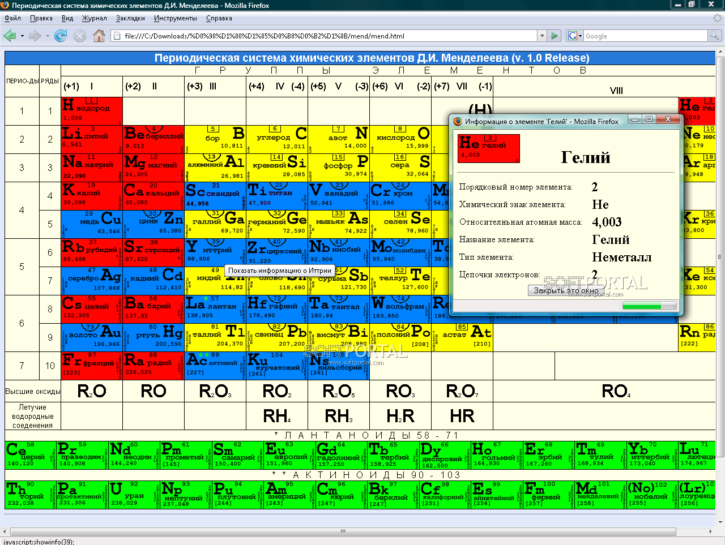Click the green Go arrow beside address bar
The width and height of the screenshot is (725, 545).
(555, 36)
